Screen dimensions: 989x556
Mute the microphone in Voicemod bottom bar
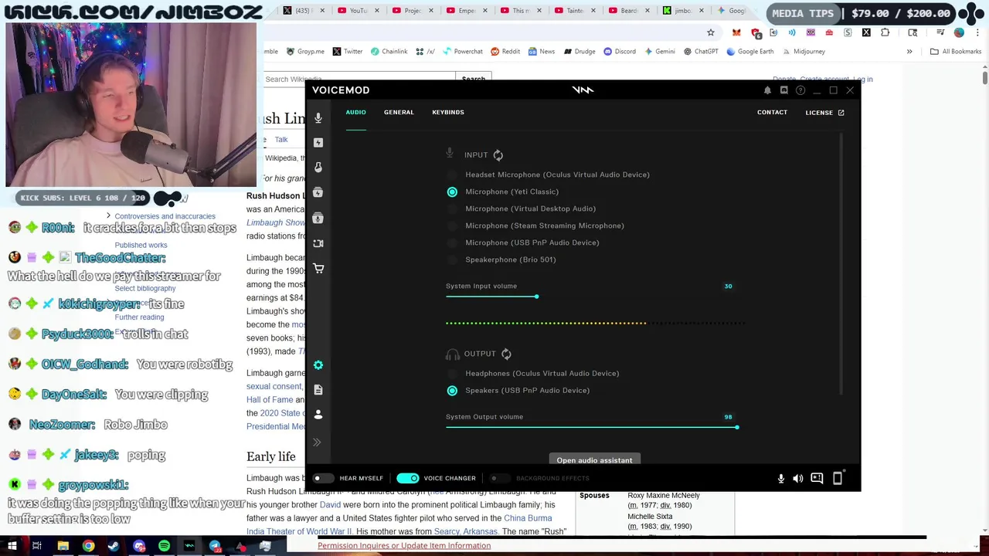(x=781, y=479)
